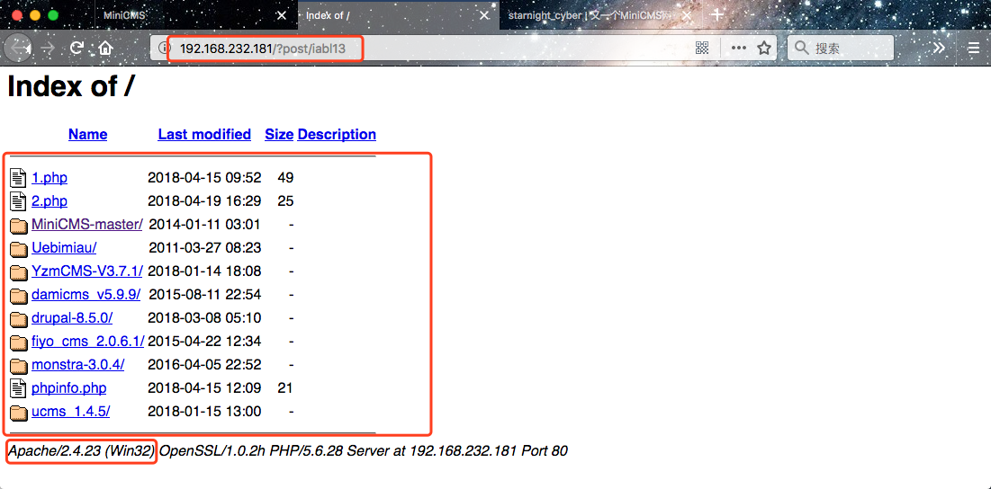Click the Index of / page heading
The height and width of the screenshot is (489, 991).
[71, 87]
